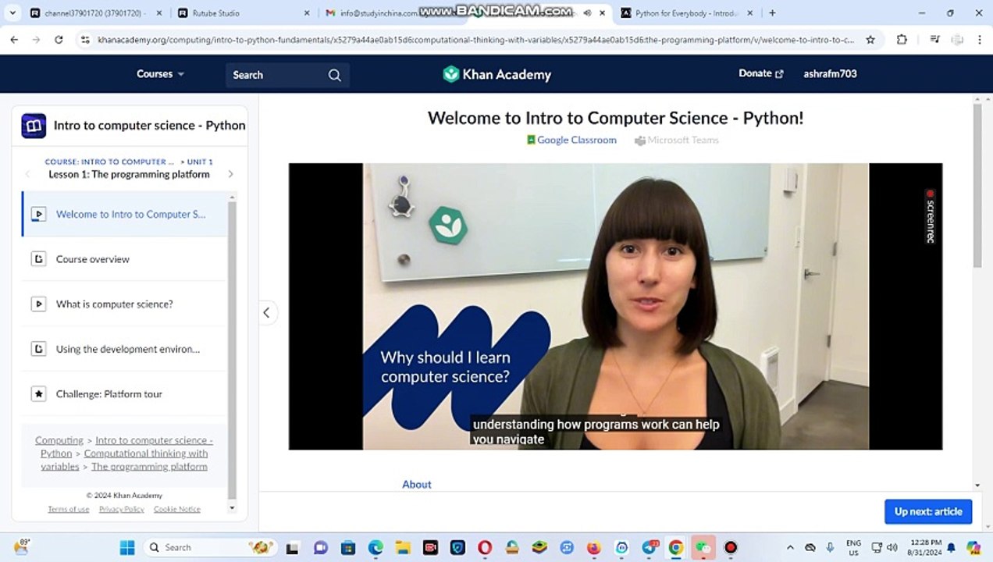Open a new browser tab with plus button

(772, 12)
